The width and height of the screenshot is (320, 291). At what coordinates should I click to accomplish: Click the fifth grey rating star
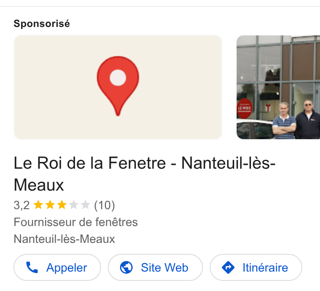pos(85,205)
